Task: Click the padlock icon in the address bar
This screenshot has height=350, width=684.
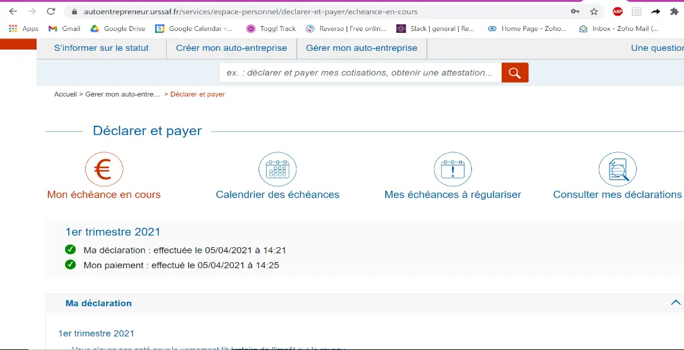Action: click(x=74, y=12)
